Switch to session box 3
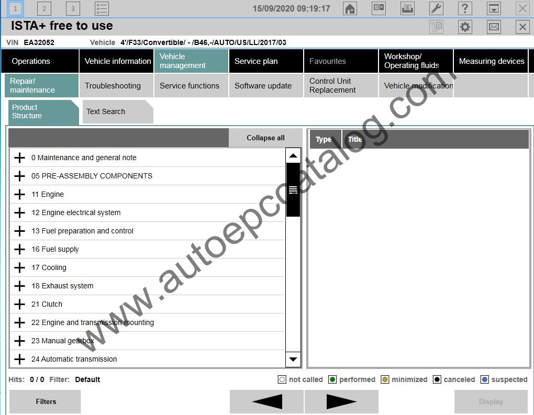 [73, 8]
